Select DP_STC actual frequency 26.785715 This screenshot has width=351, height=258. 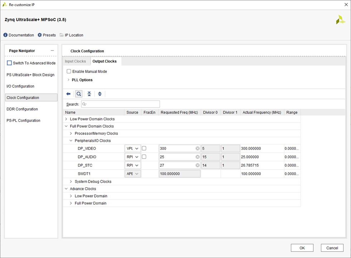(250, 165)
